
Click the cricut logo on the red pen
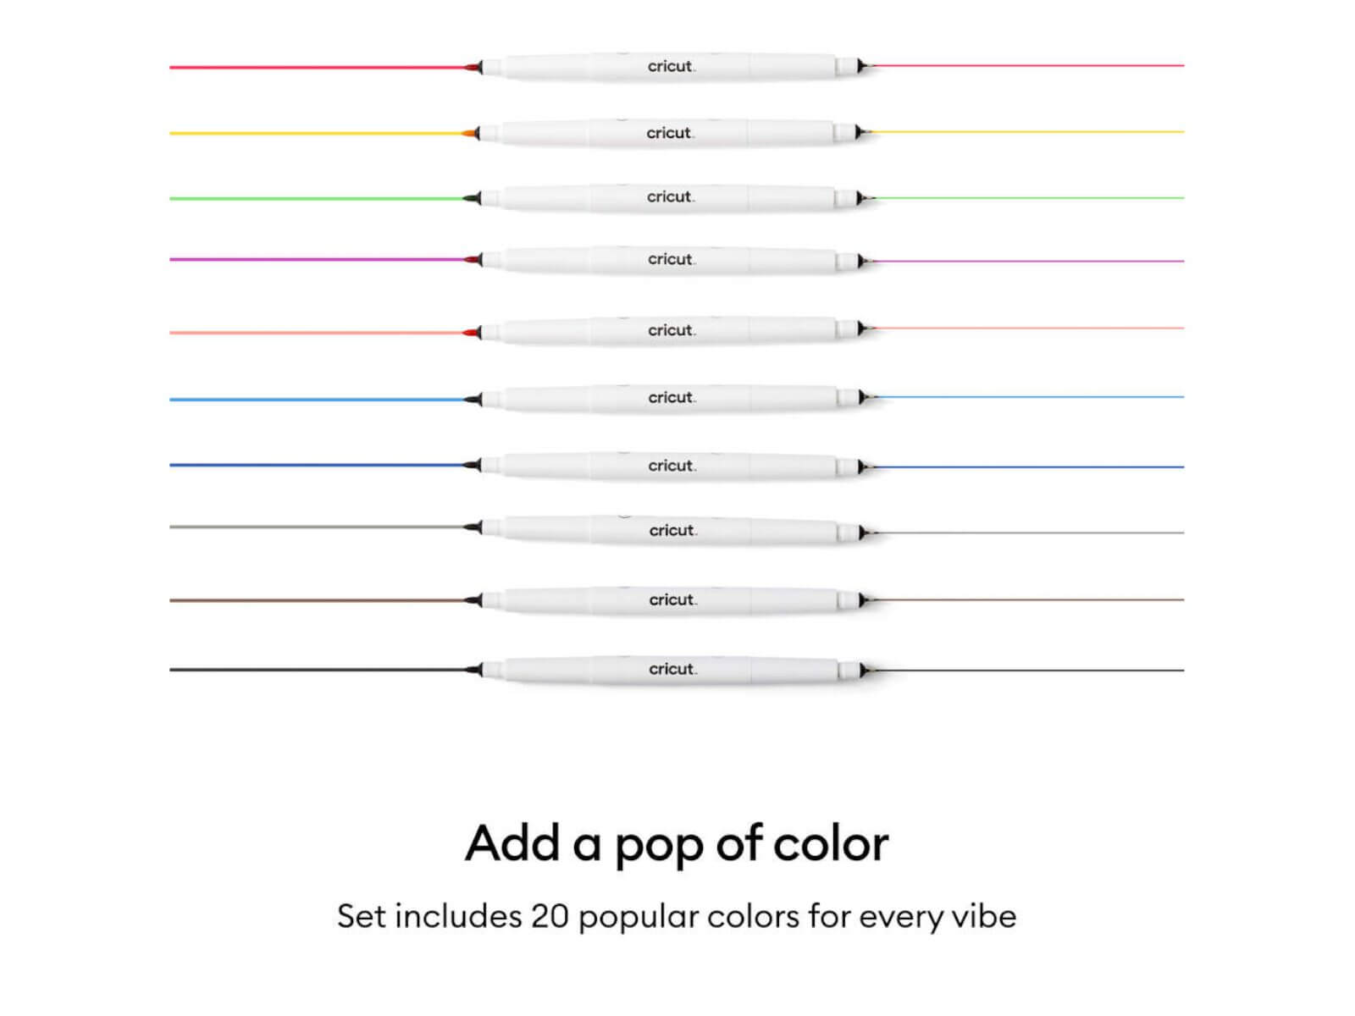click(671, 66)
